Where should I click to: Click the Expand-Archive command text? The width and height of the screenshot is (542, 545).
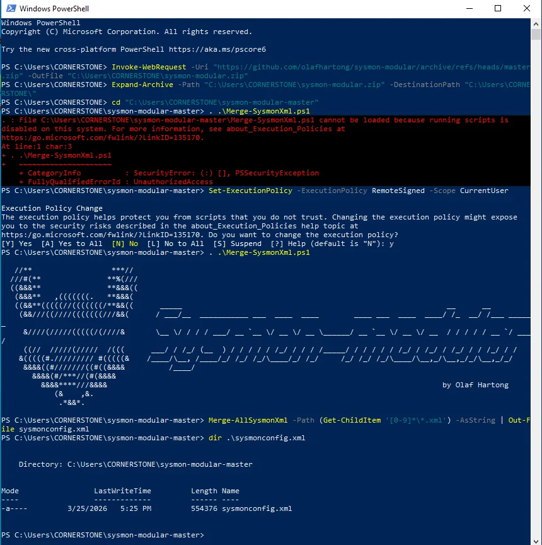(142, 85)
